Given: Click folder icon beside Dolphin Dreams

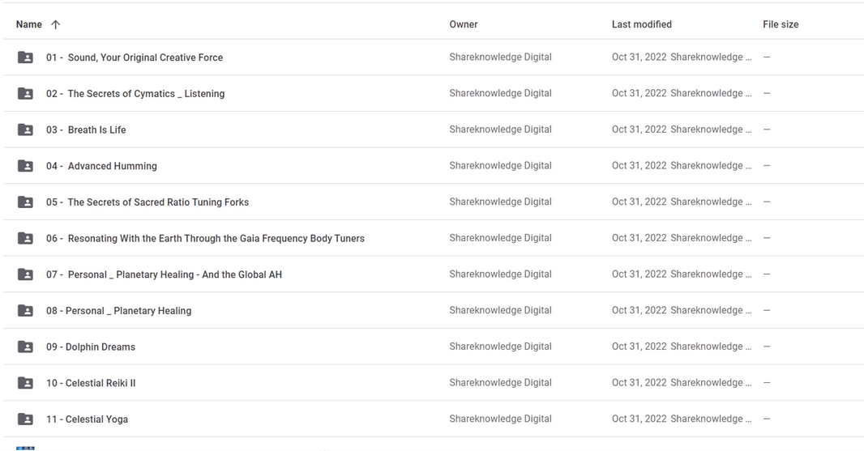Looking at the screenshot, I should [25, 347].
